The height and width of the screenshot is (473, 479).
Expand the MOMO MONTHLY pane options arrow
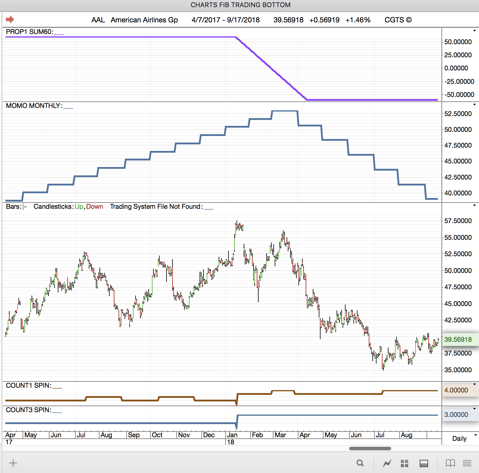pyautogui.click(x=474, y=105)
